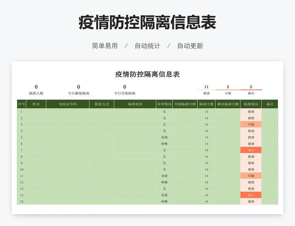The image size is (295, 226).
Task: Select row number 4 in 序号 column
Action: (22, 131)
